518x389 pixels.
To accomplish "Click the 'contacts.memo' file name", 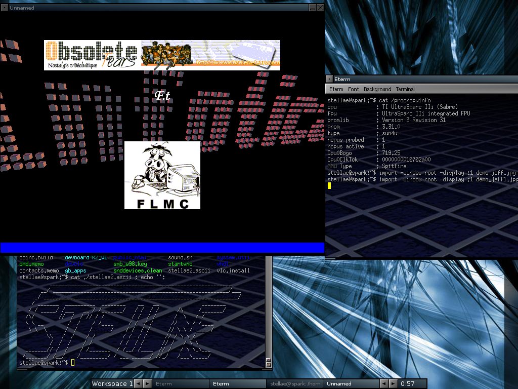I will pyautogui.click(x=39, y=270).
